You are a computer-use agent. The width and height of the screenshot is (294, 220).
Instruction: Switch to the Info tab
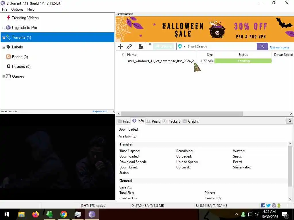tap(138, 121)
